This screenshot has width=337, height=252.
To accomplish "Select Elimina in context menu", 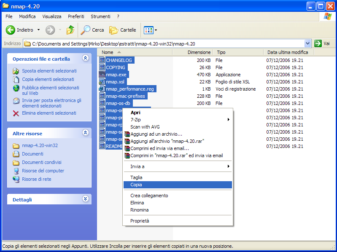I will pos(178,203).
